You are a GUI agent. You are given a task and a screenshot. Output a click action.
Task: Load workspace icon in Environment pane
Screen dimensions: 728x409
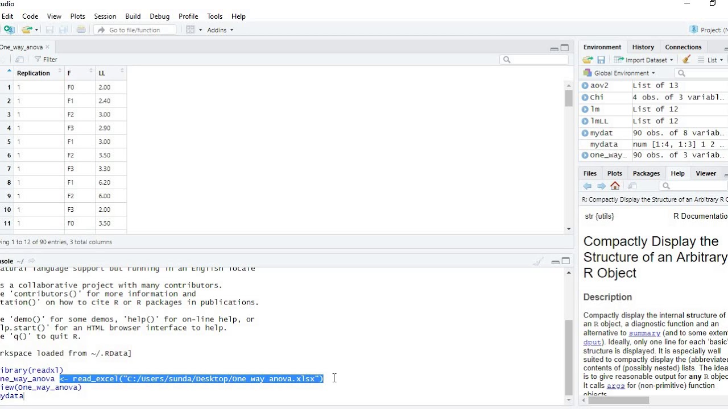pos(588,60)
